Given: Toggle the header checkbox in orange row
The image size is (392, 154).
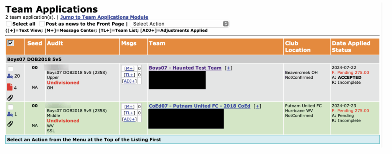Looking at the screenshot, I should click(x=10, y=43).
